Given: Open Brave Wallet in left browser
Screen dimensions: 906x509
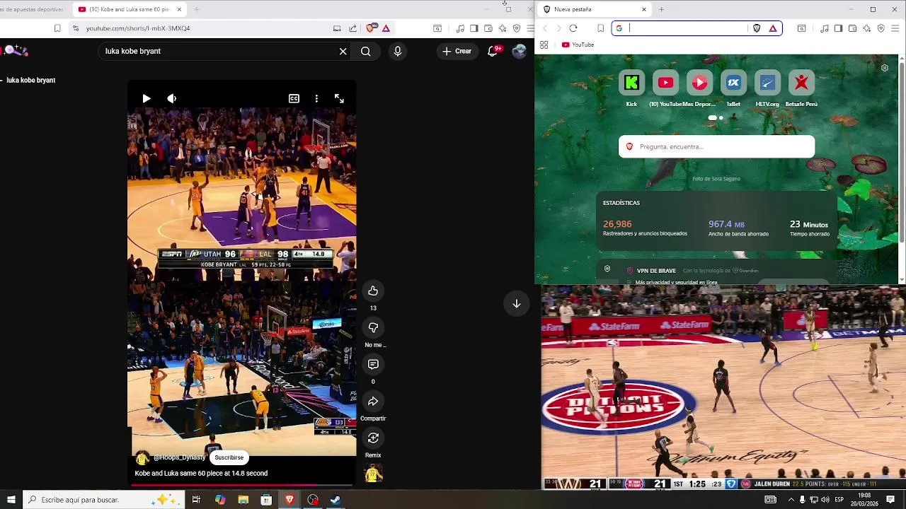Looking at the screenshot, I should 488,28.
